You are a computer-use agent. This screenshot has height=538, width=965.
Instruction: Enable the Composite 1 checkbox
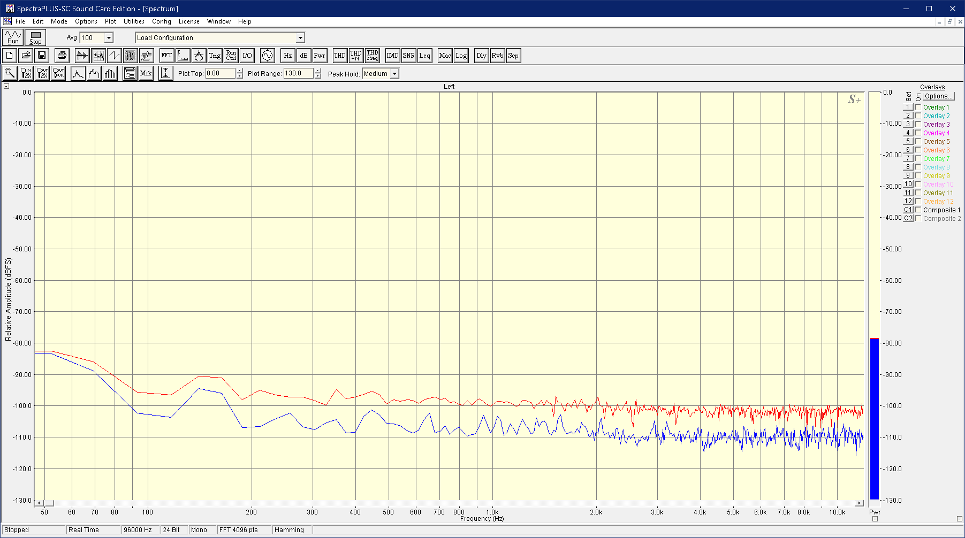click(918, 210)
